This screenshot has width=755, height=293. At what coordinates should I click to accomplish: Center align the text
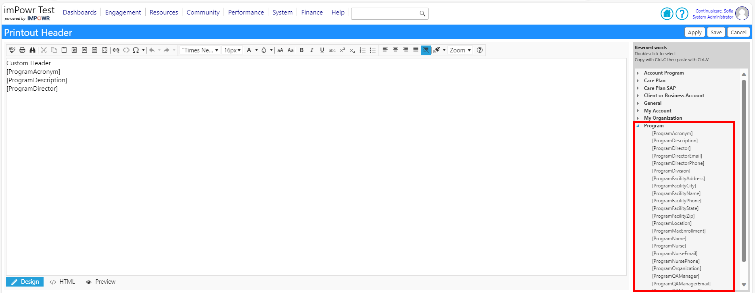(395, 50)
